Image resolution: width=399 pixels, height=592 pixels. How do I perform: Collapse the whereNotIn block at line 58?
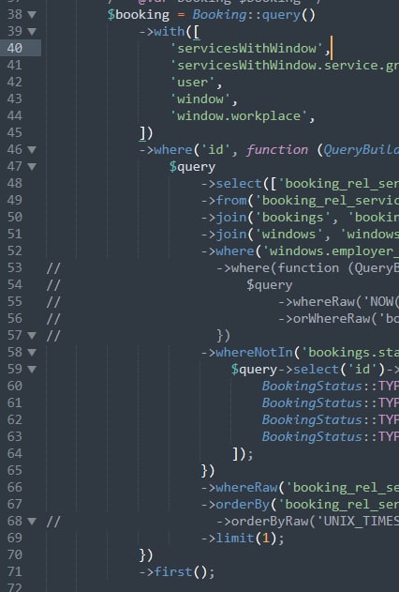33,352
